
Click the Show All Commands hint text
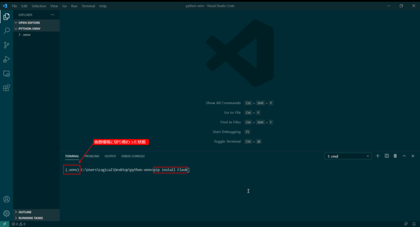click(x=223, y=103)
